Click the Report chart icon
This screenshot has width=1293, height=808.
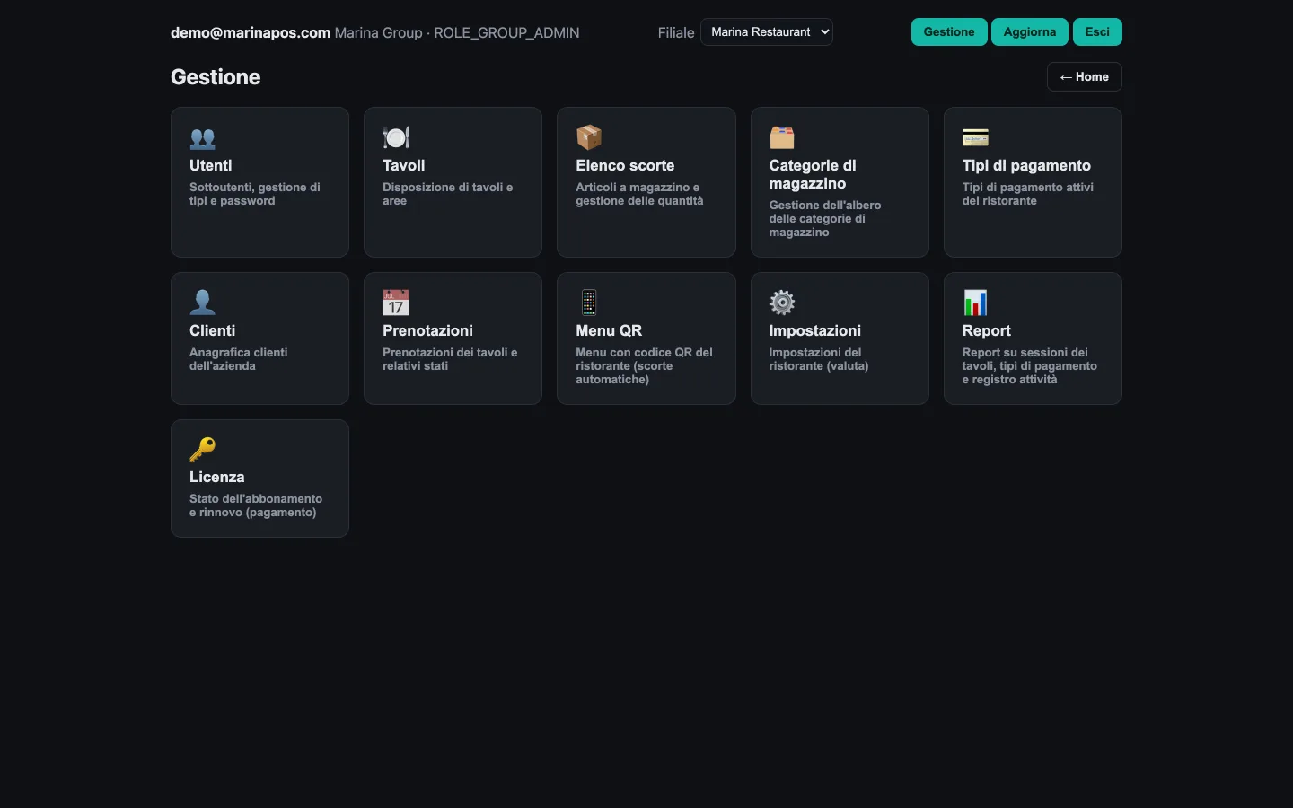tap(975, 303)
